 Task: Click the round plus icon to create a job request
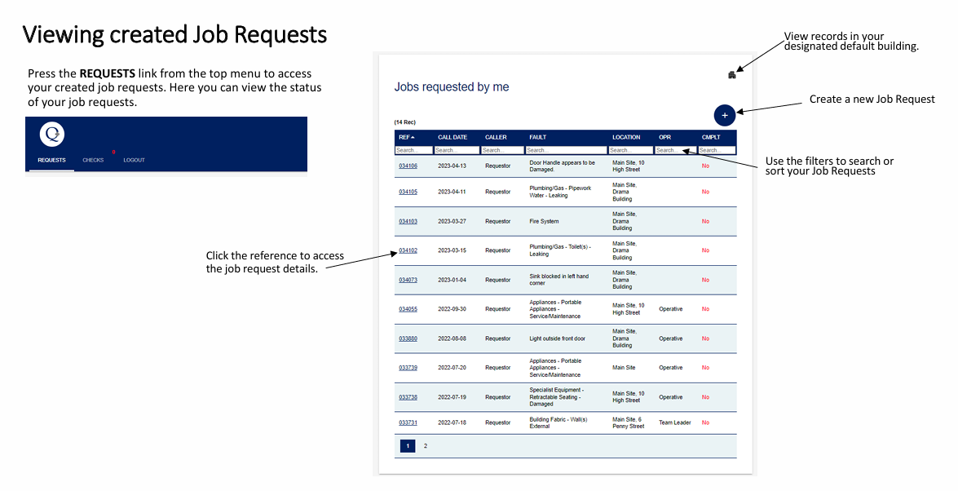tap(725, 116)
